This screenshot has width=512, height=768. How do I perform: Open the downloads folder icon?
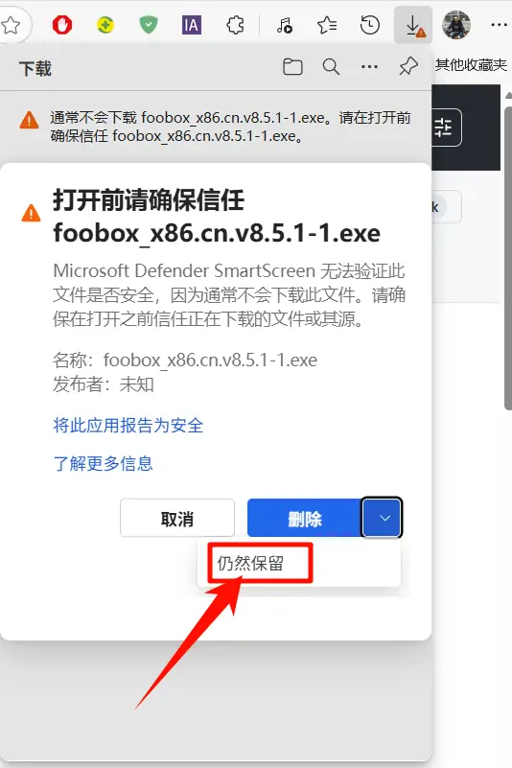tap(292, 66)
